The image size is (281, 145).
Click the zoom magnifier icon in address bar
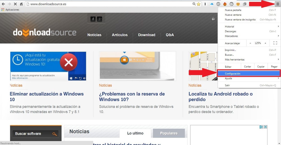(x=194, y=4)
